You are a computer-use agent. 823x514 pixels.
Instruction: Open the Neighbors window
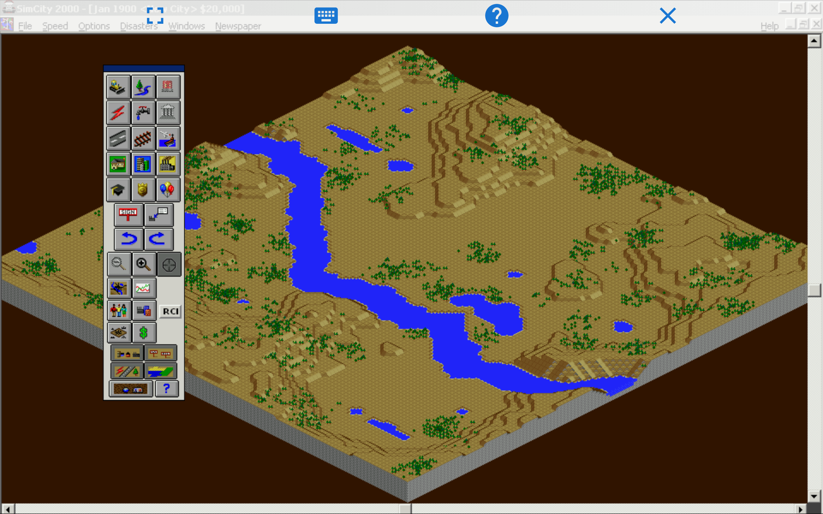click(119, 332)
